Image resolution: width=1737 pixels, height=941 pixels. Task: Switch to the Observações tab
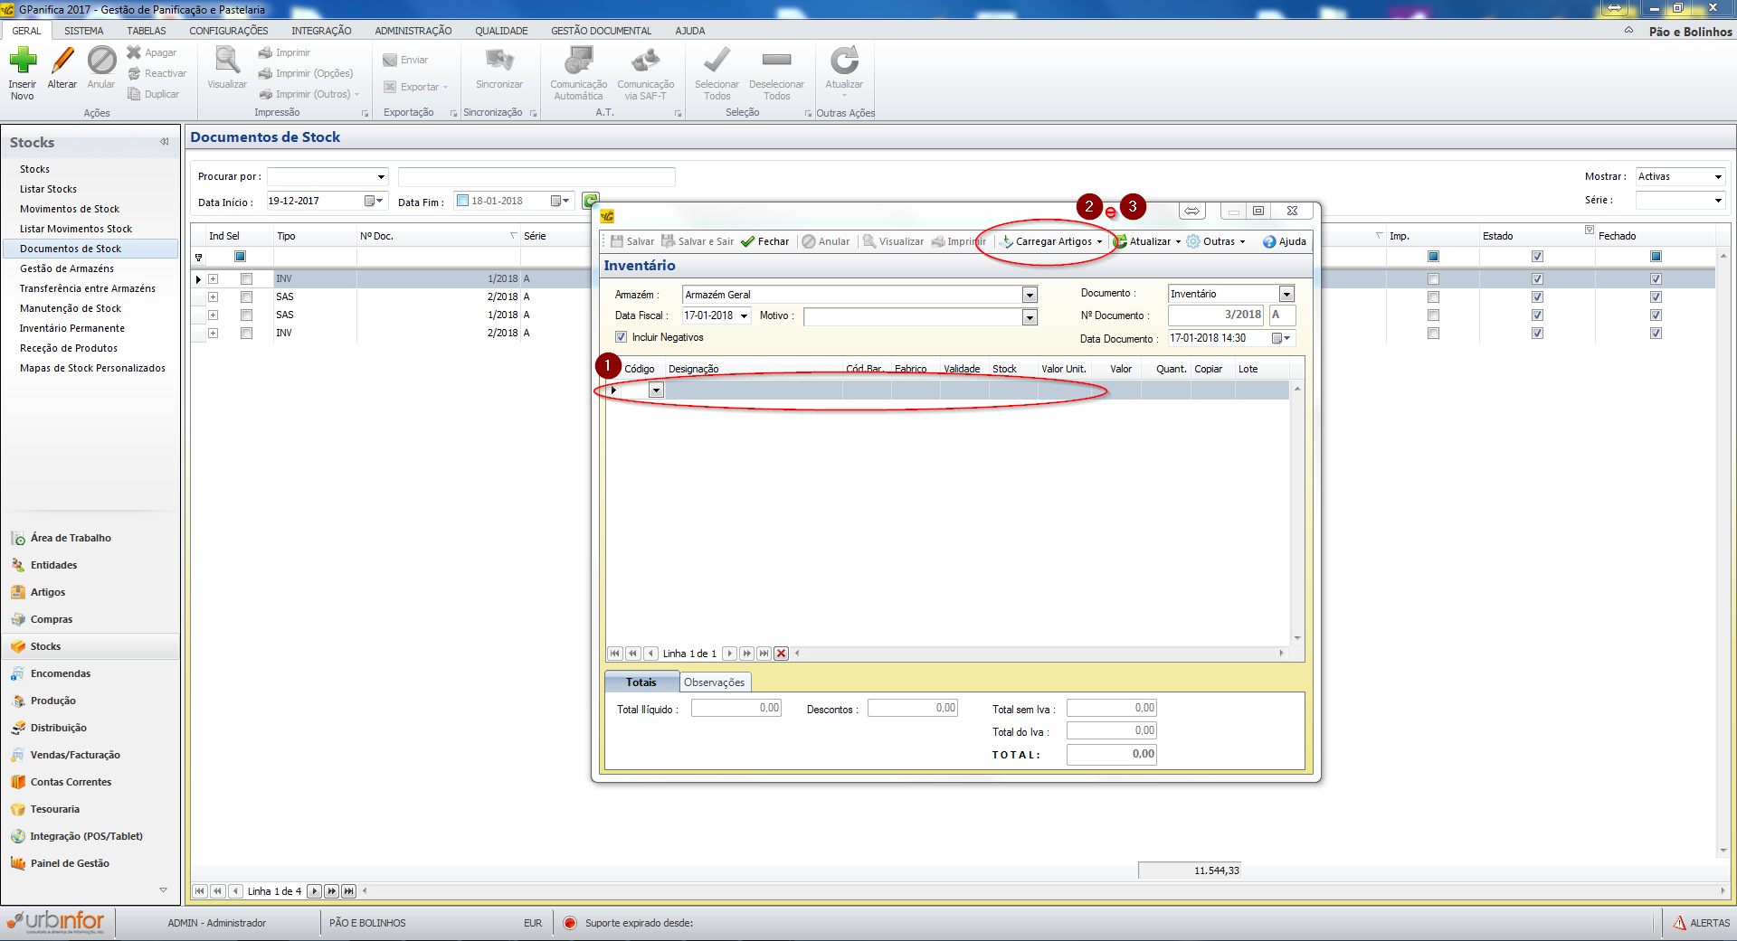click(x=714, y=682)
